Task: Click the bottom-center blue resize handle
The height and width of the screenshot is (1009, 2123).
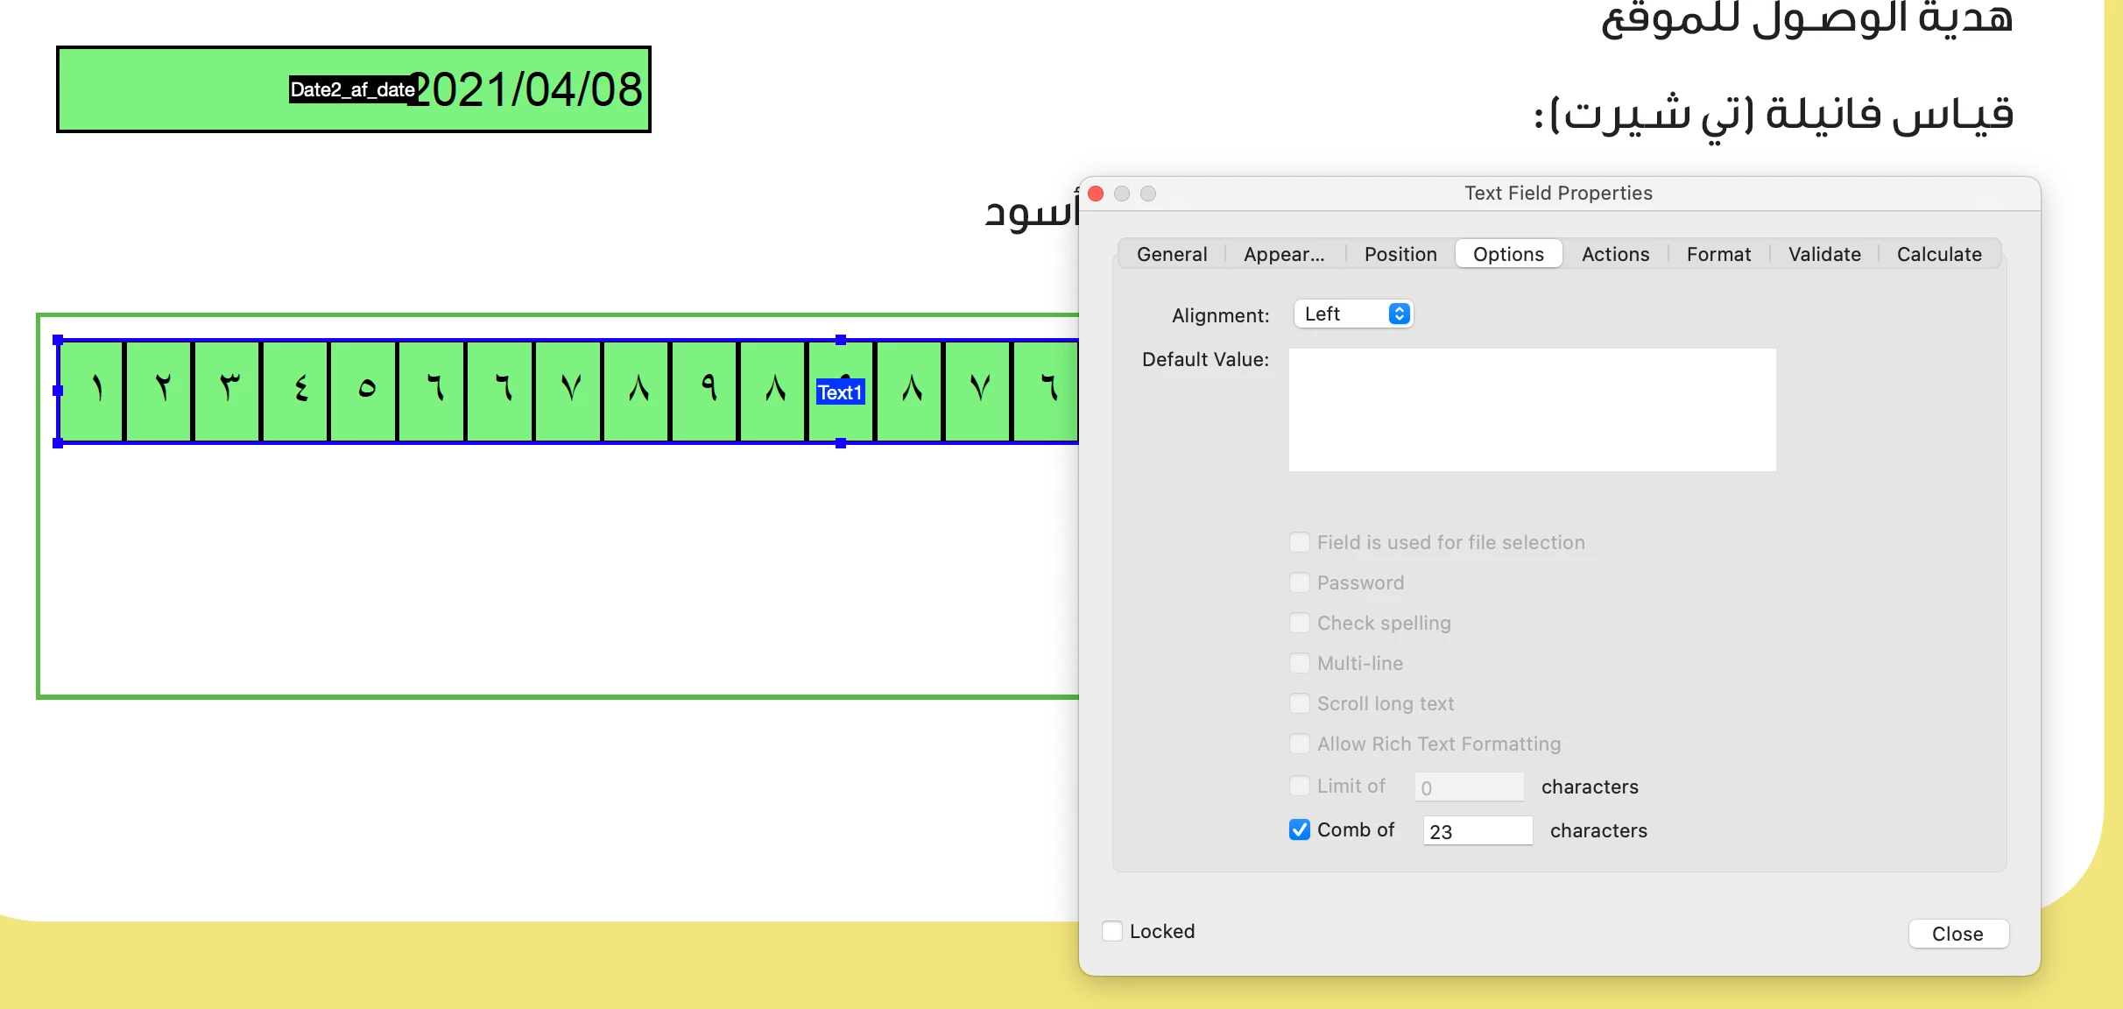Action: point(841,443)
